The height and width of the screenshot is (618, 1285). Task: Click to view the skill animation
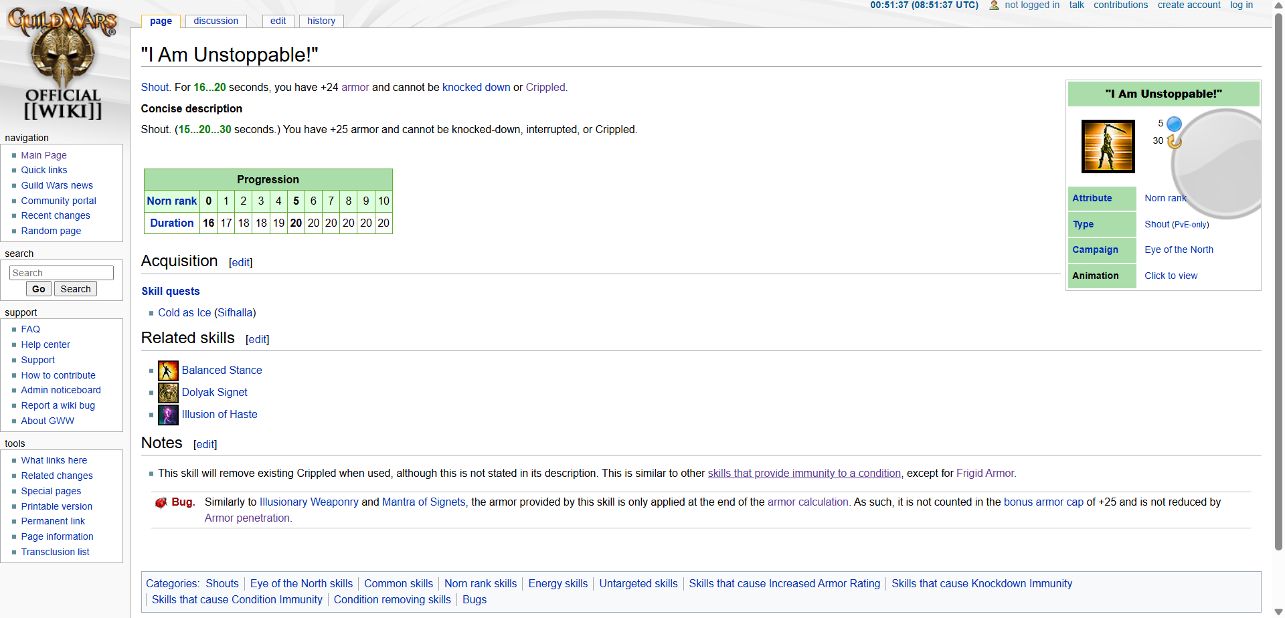[x=1171, y=276]
